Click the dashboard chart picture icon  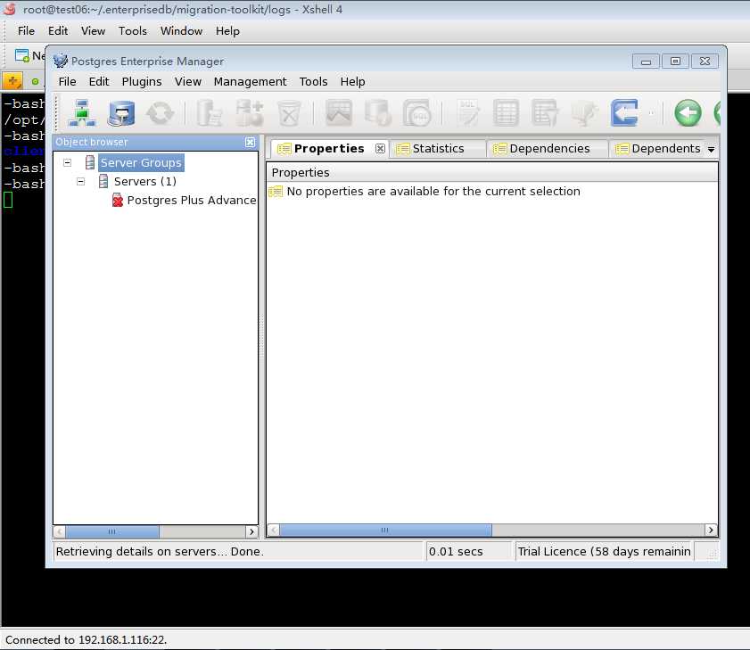pyautogui.click(x=339, y=113)
